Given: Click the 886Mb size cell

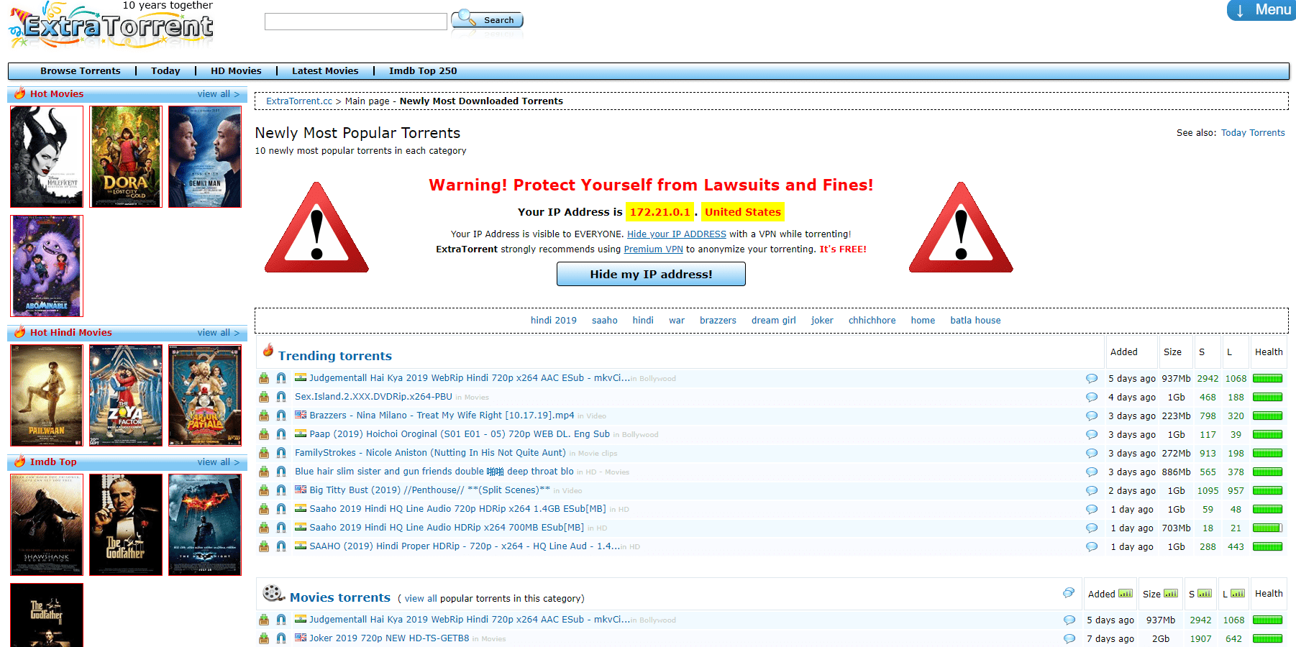Looking at the screenshot, I should 1176,472.
